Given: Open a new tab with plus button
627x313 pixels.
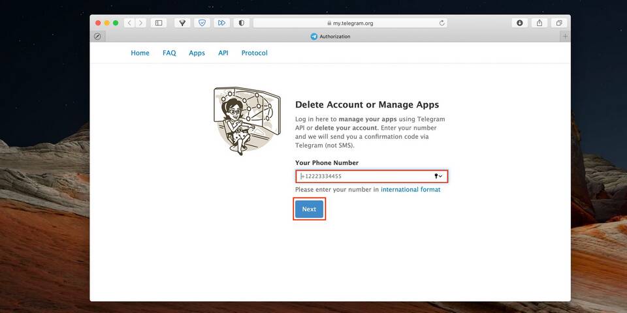Looking at the screenshot, I should (565, 37).
